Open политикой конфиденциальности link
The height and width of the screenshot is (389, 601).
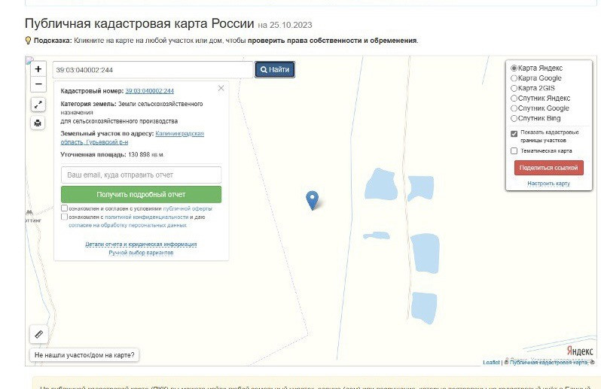click(146, 217)
